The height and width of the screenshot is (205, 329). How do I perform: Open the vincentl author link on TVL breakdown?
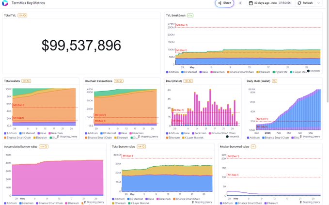click(x=313, y=71)
